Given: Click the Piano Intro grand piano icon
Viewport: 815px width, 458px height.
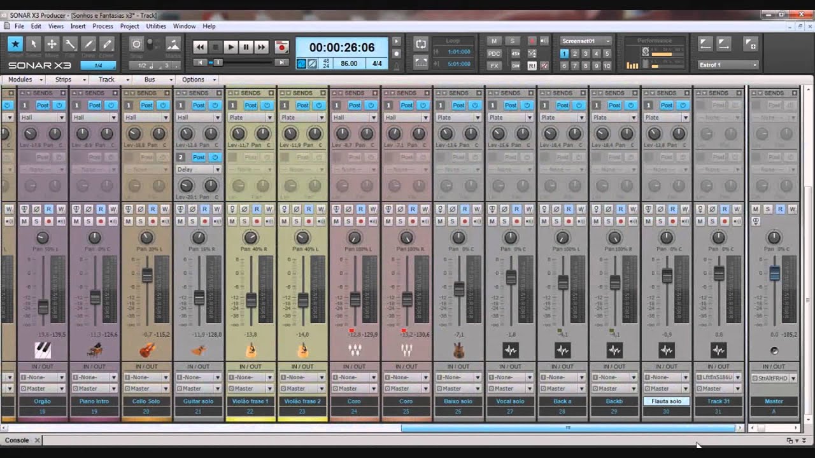Looking at the screenshot, I should pos(94,350).
